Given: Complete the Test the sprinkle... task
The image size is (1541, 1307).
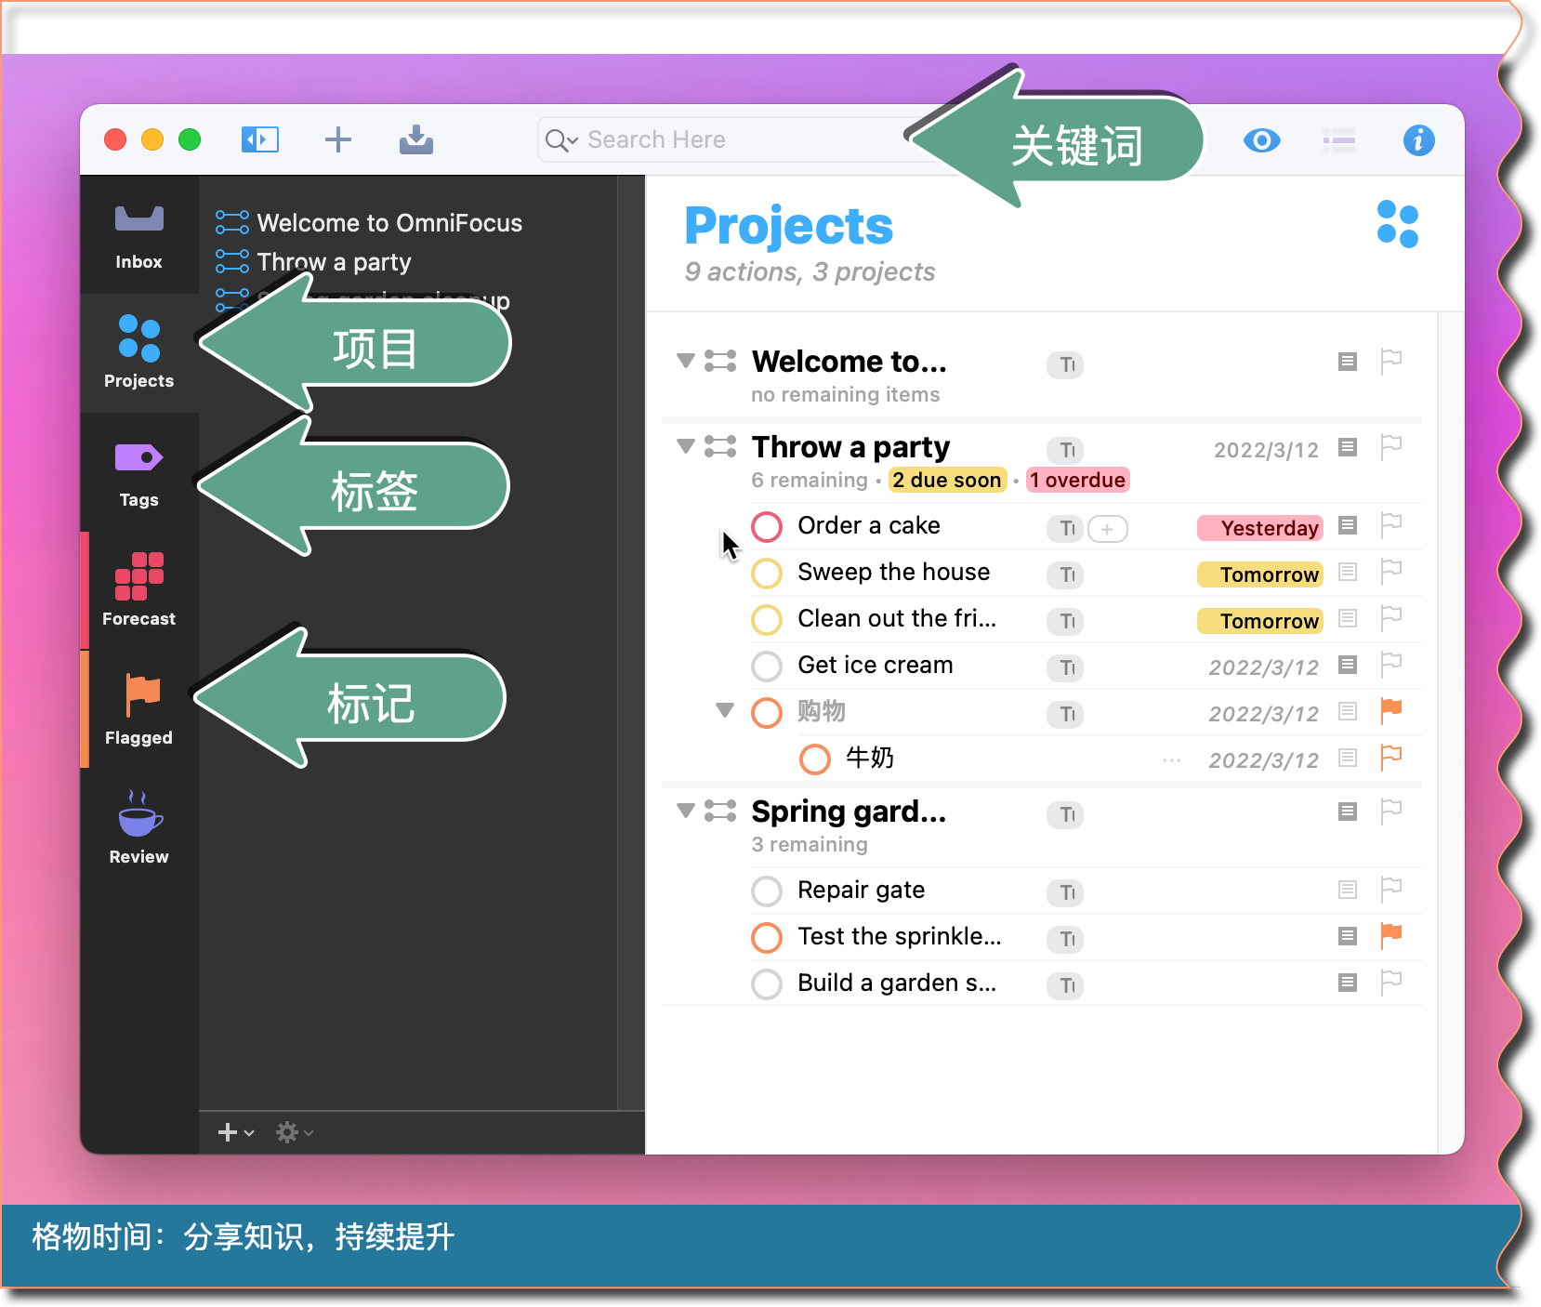Looking at the screenshot, I should [x=767, y=937].
